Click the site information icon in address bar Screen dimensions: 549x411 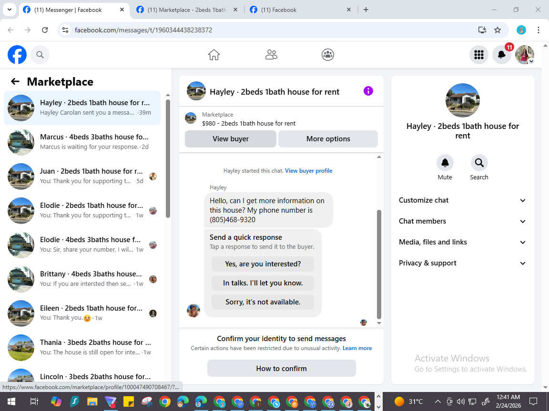pyautogui.click(x=65, y=30)
